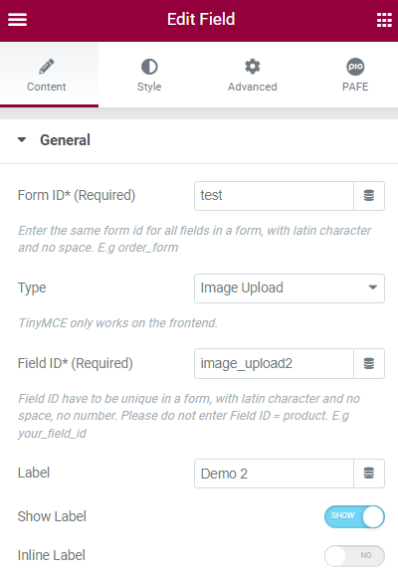Open the widgets grid icon
The width and height of the screenshot is (398, 575).
tap(384, 20)
